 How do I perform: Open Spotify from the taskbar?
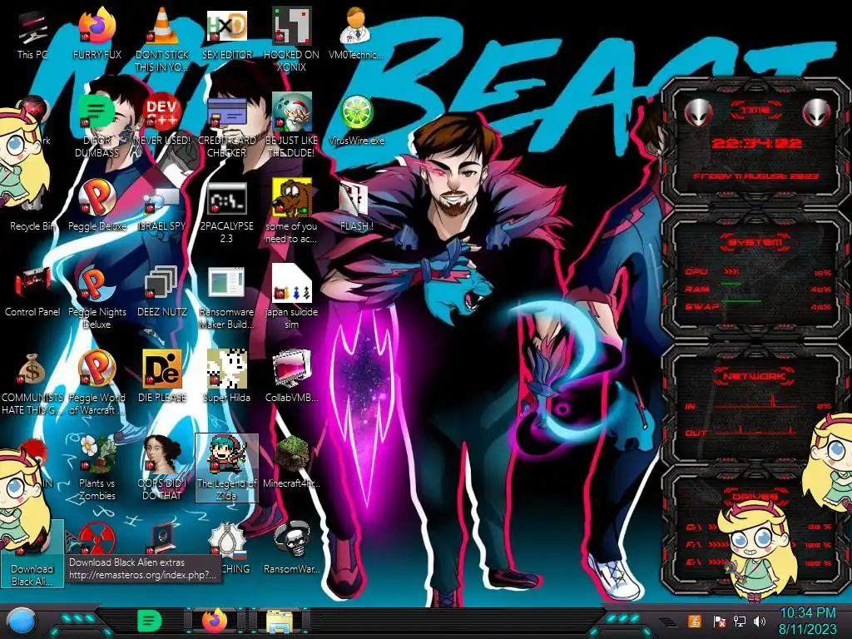[x=150, y=621]
